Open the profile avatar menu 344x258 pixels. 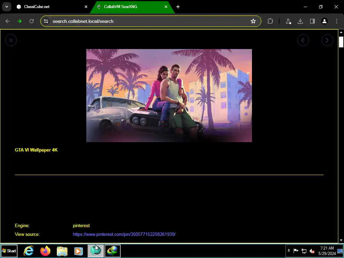325,21
